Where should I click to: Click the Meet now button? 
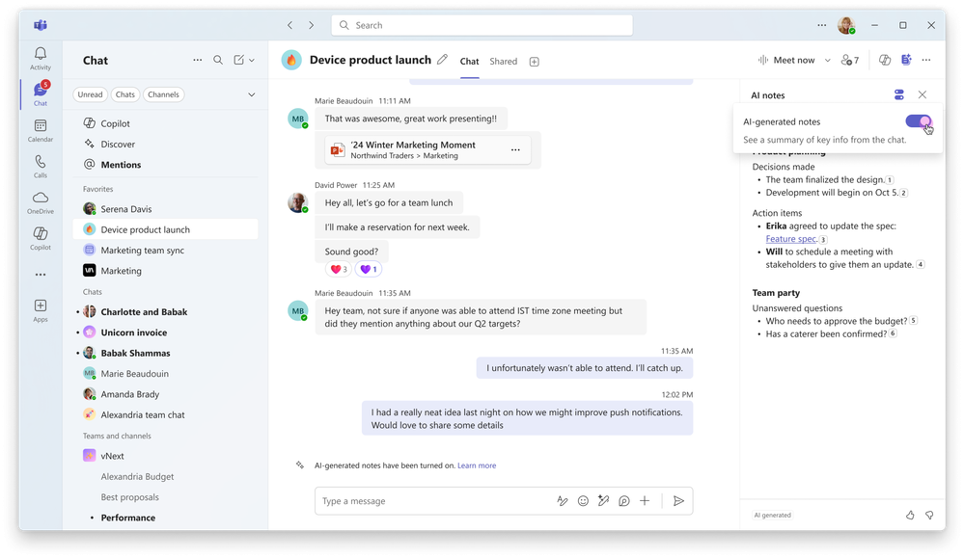(x=786, y=60)
